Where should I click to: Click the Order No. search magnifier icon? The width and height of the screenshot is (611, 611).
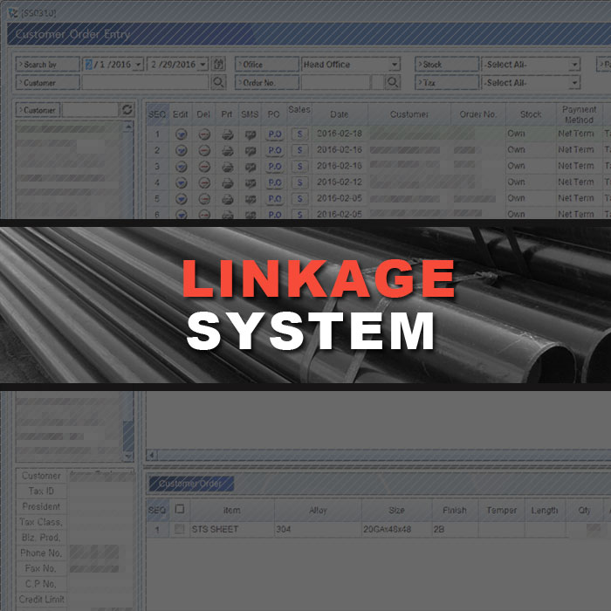coord(393,82)
